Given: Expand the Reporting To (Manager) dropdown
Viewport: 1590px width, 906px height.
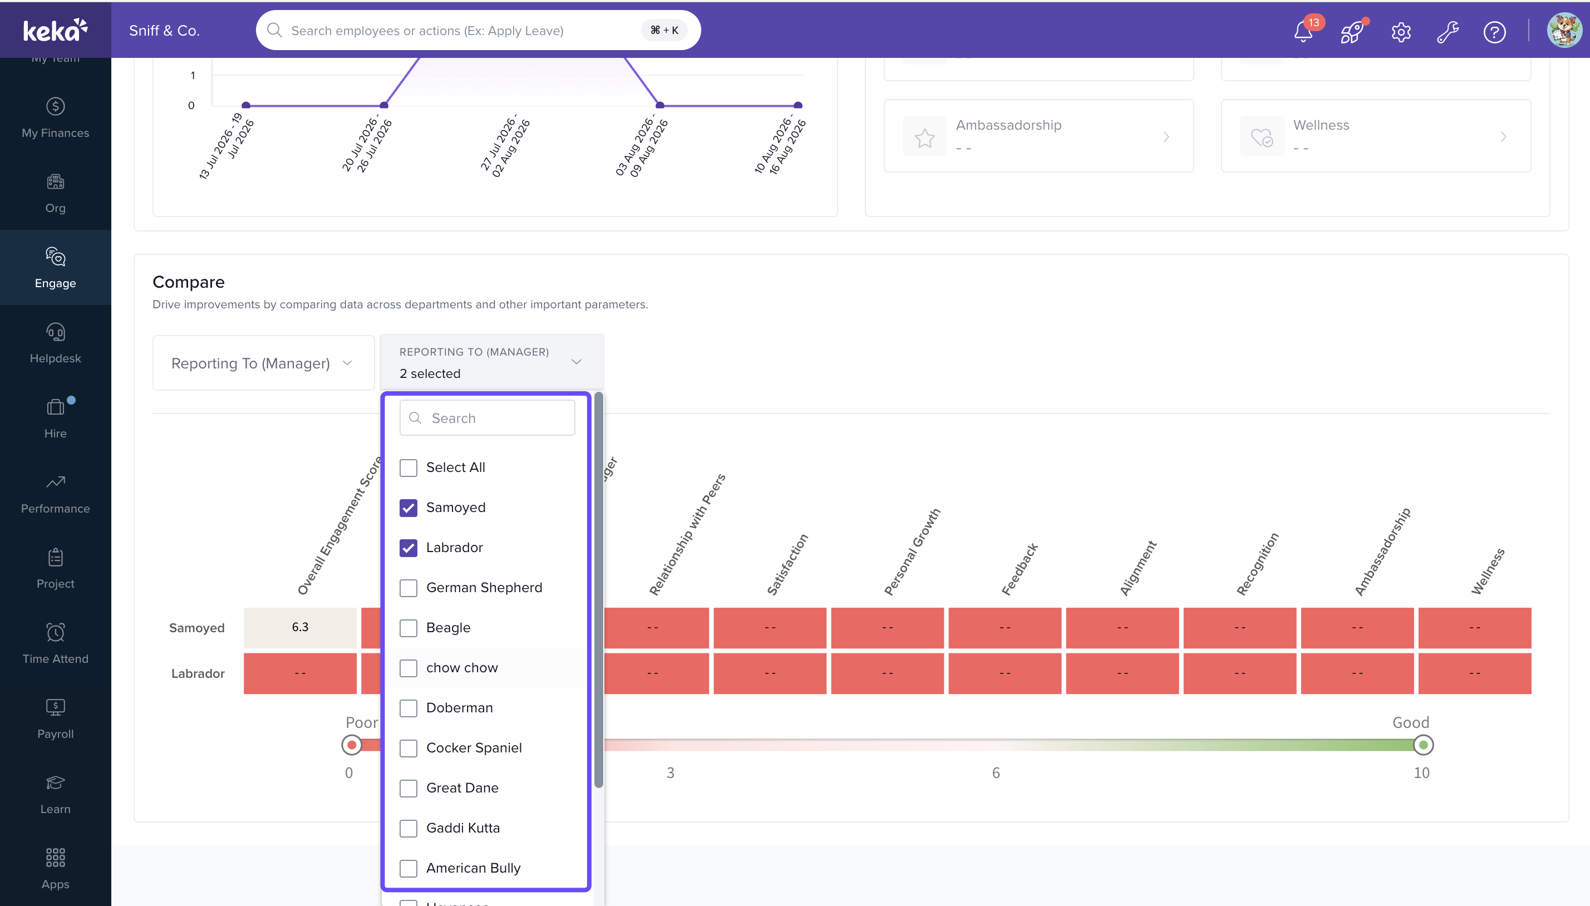Looking at the screenshot, I should [263, 363].
